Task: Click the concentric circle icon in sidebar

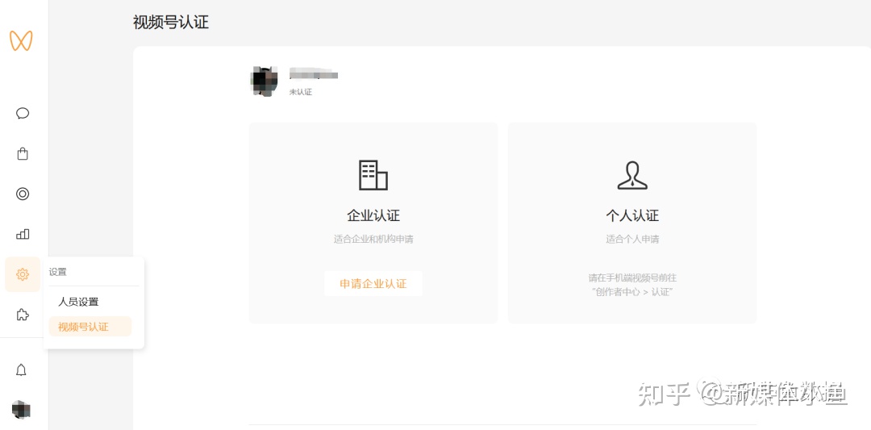Action: click(23, 194)
